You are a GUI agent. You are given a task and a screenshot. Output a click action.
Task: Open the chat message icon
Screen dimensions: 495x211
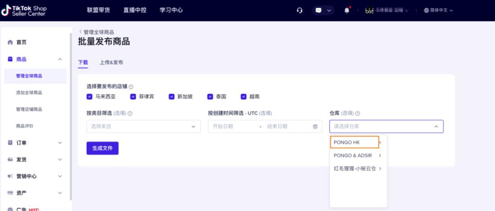pos(319,11)
